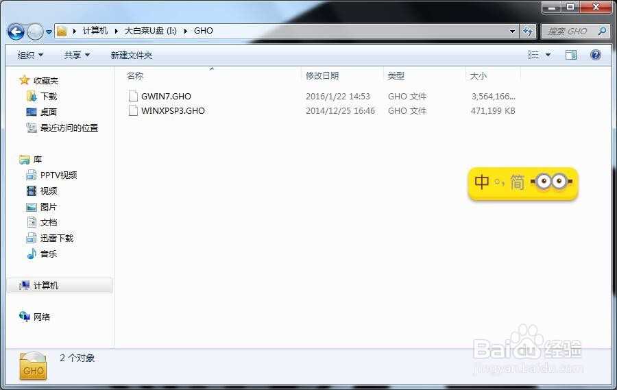This screenshot has height=390, width=617.
Task: Click the 471,199 KB size cell
Action: 493,110
